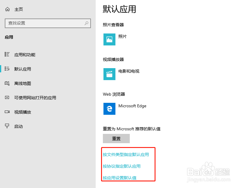The height and width of the screenshot is (188, 244).
Task: Click the 视频播放 camera icon
Action: (7, 112)
